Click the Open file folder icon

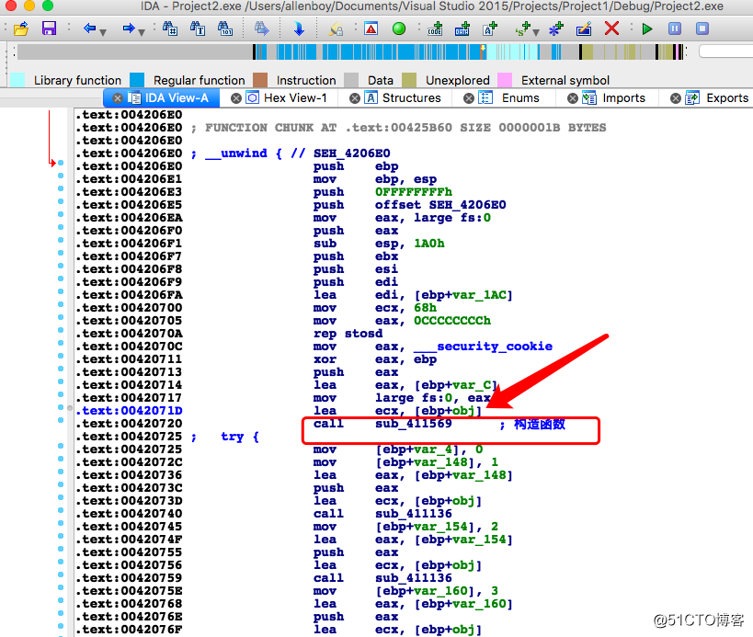pyautogui.click(x=21, y=28)
